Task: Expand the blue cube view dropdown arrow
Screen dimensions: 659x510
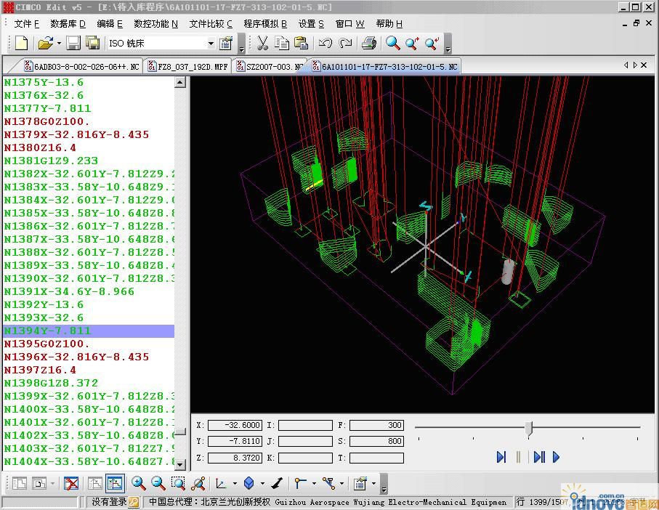Action: click(x=262, y=484)
